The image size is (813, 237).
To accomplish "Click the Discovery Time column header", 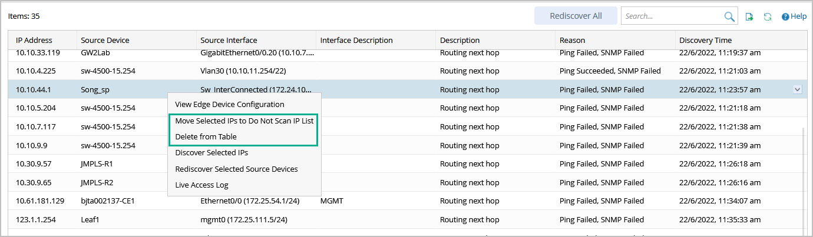I will [705, 41].
